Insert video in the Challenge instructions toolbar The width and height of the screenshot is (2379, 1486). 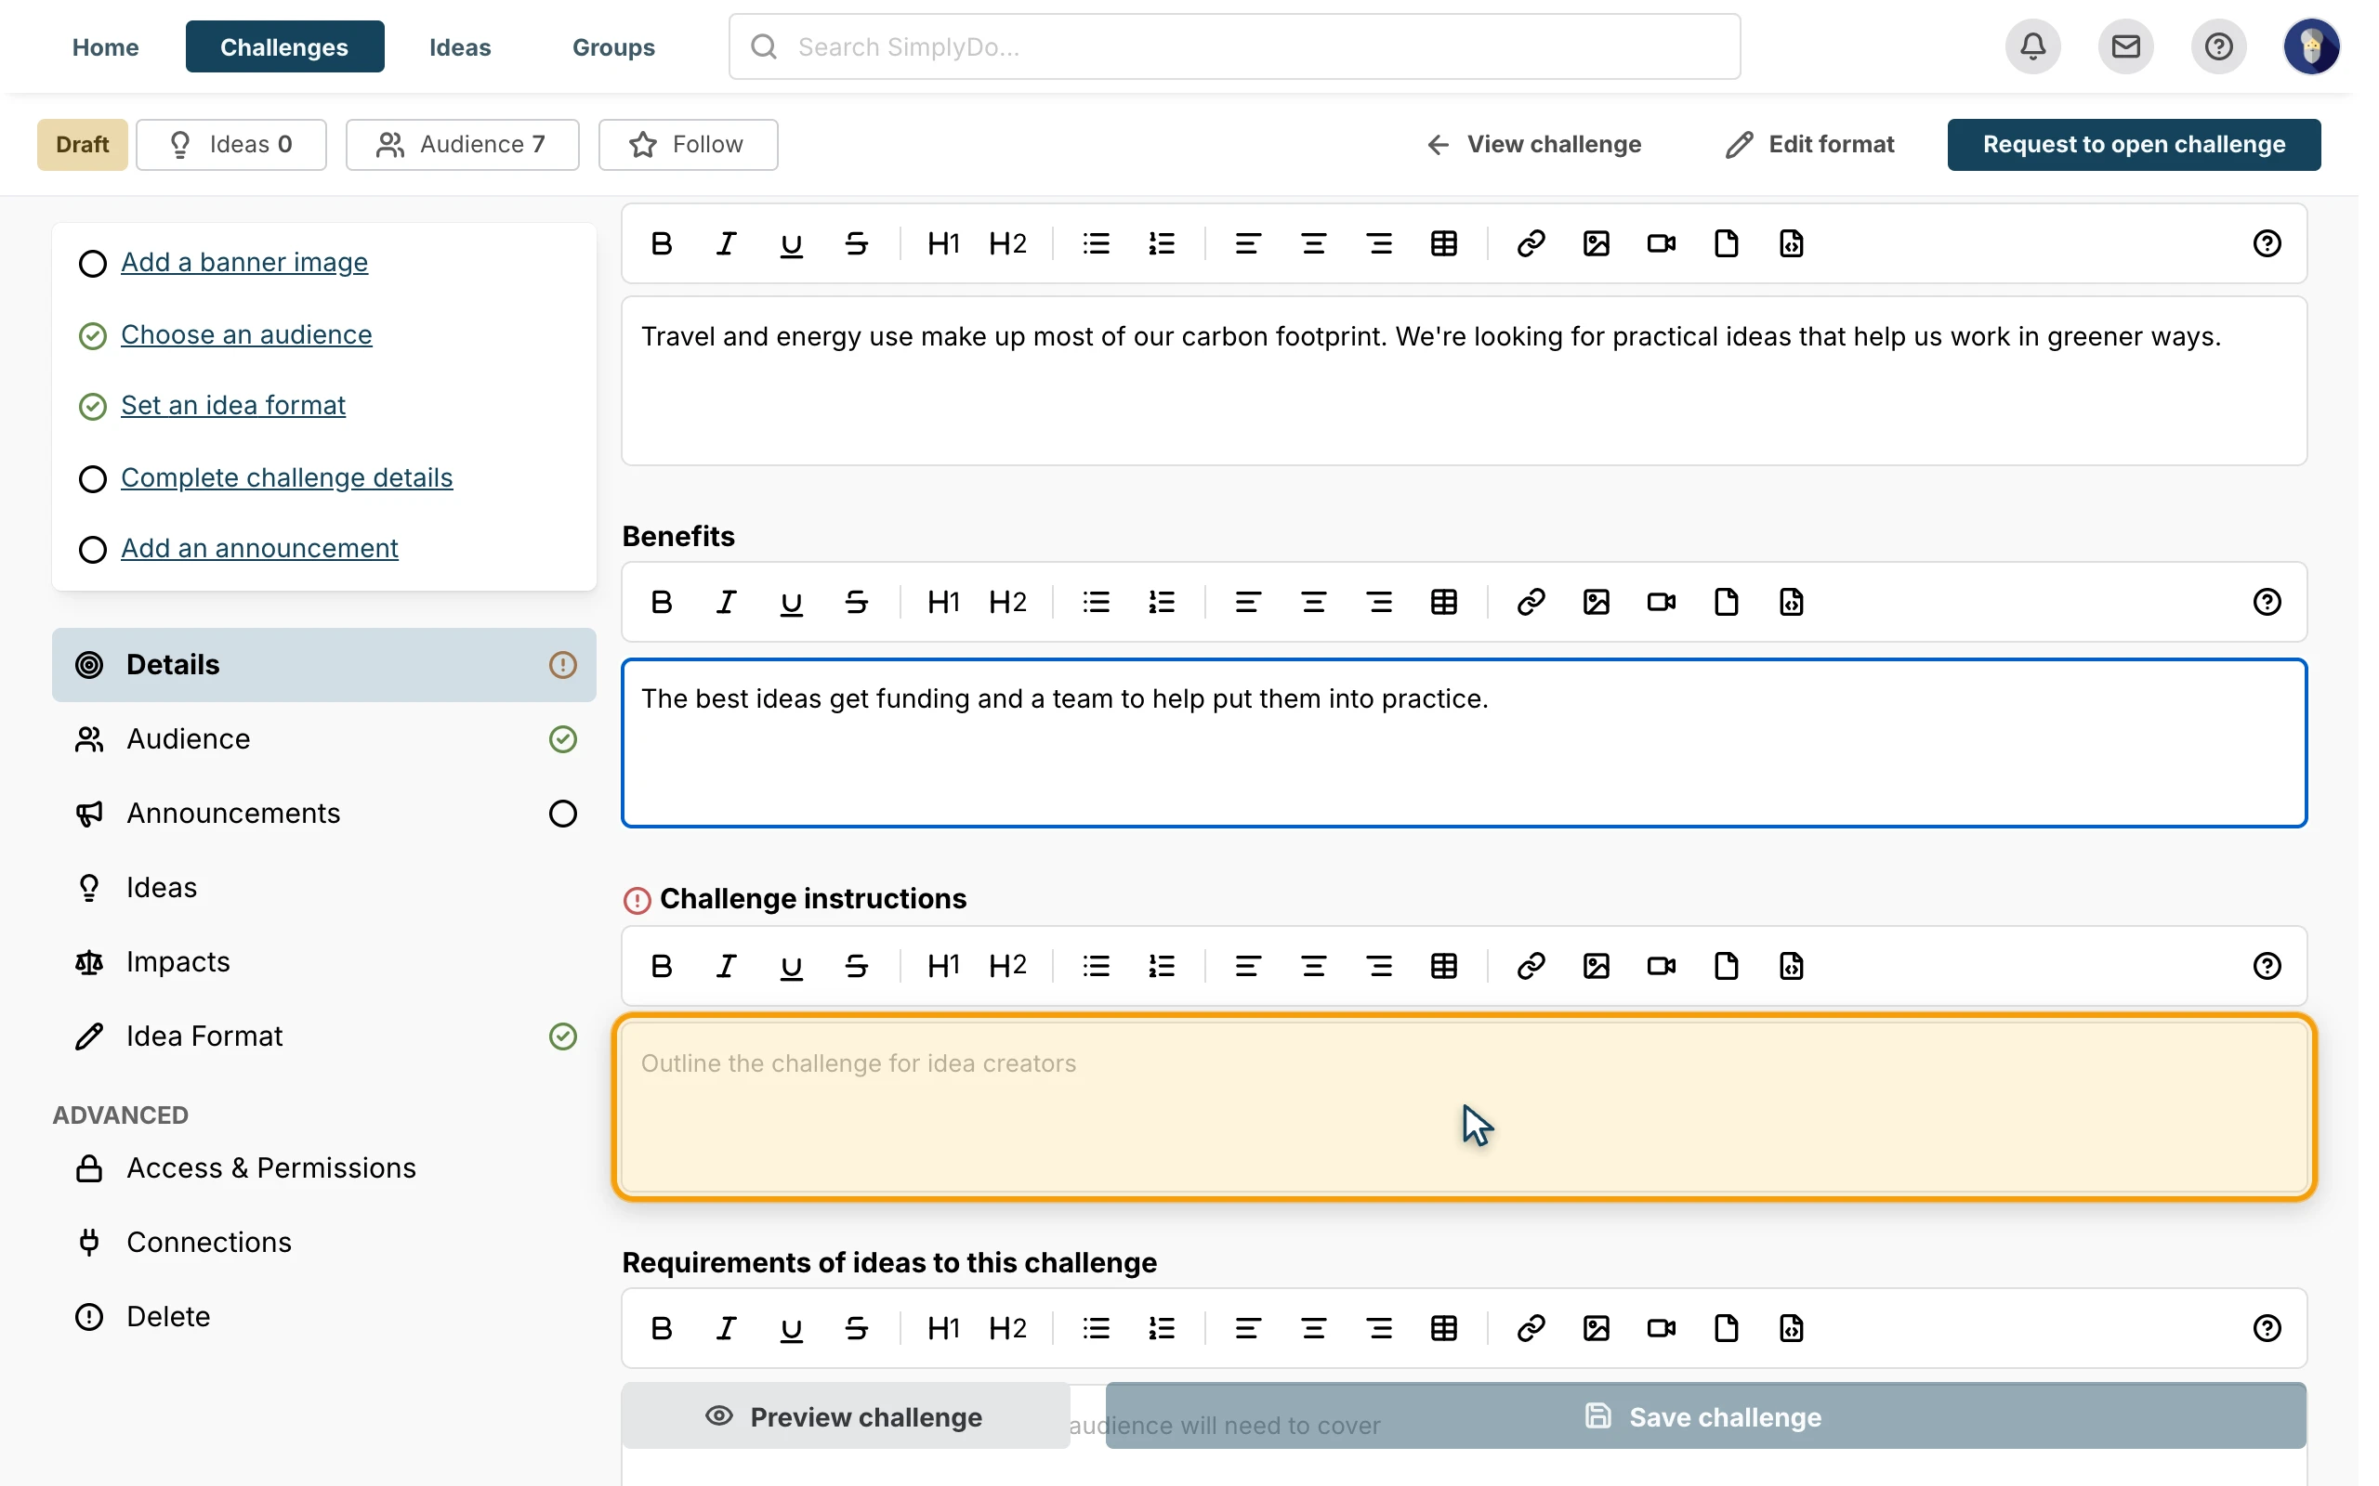click(1662, 966)
